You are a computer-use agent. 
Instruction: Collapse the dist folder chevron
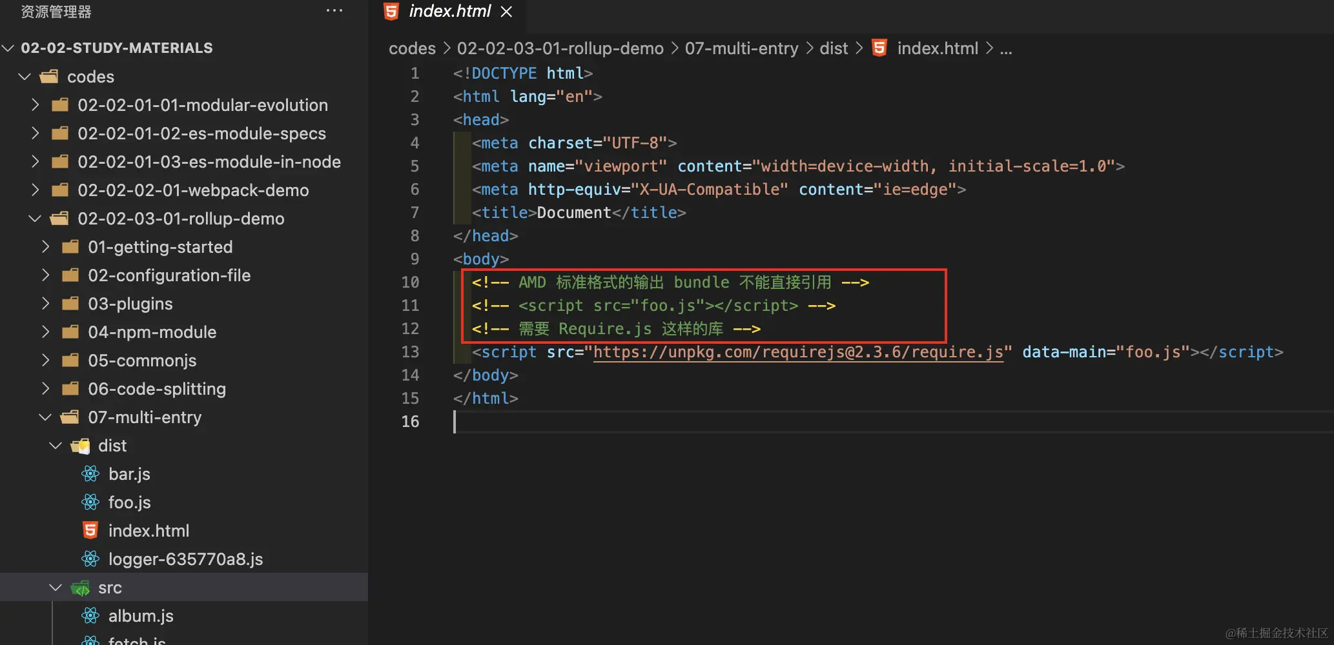(56, 446)
